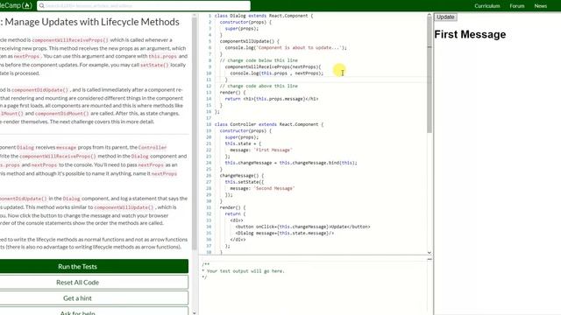The image size is (561, 315).
Task: Click the line 1 class Dialog declaration
Action: (264, 16)
